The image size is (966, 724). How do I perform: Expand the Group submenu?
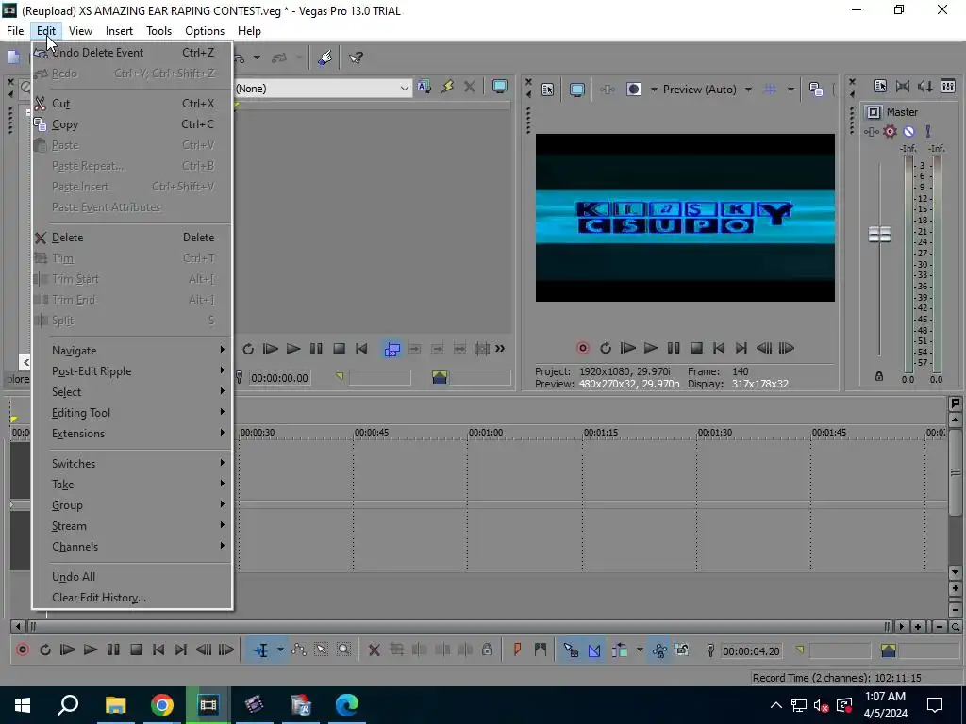[x=132, y=505]
